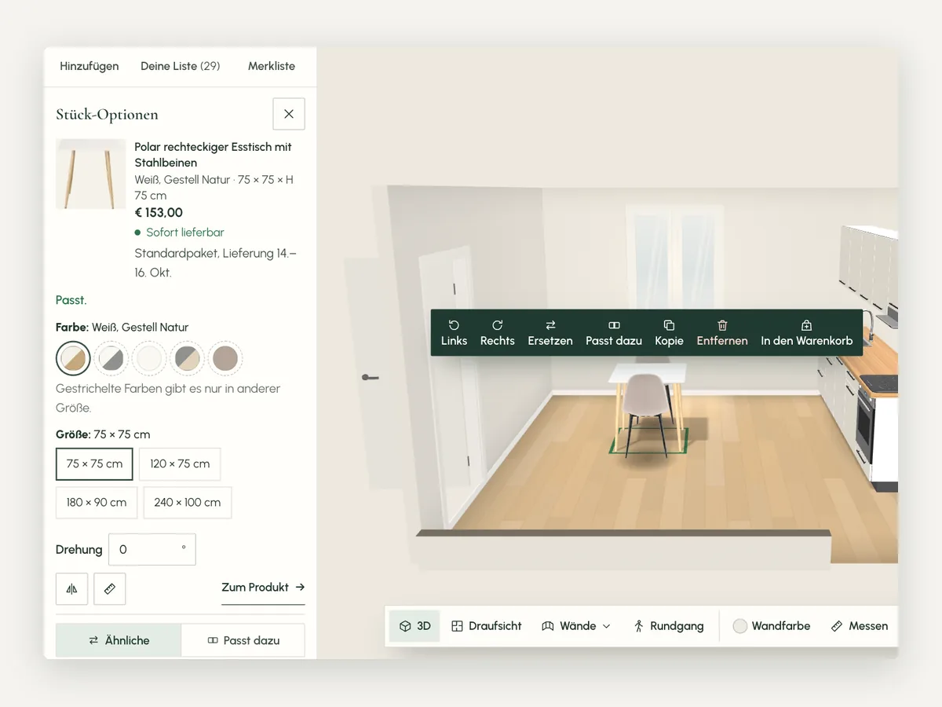Start the Rundgang walkthrough
Screen dimensions: 942x707
coord(669,626)
